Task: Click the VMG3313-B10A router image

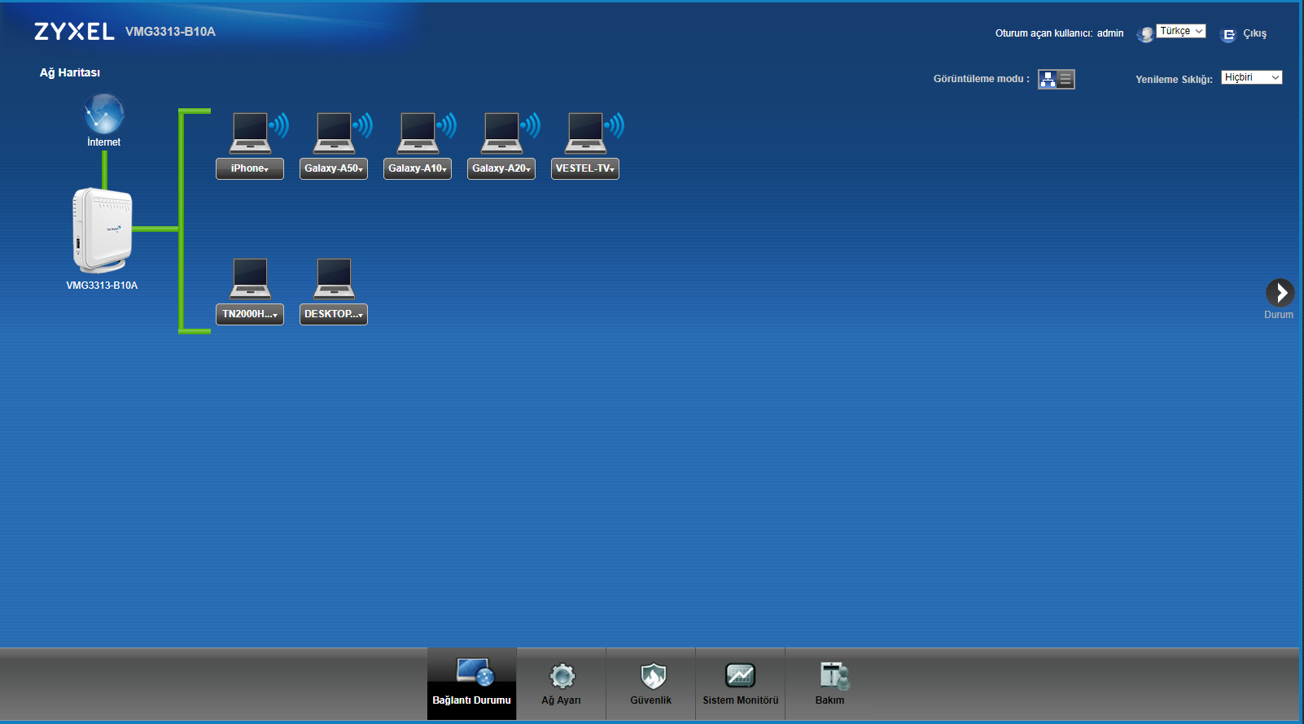Action: click(102, 231)
